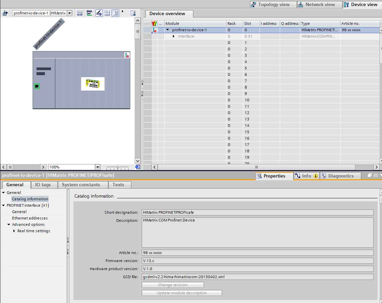Click the assign device name icon
The height and width of the screenshot is (303, 382).
89,13
